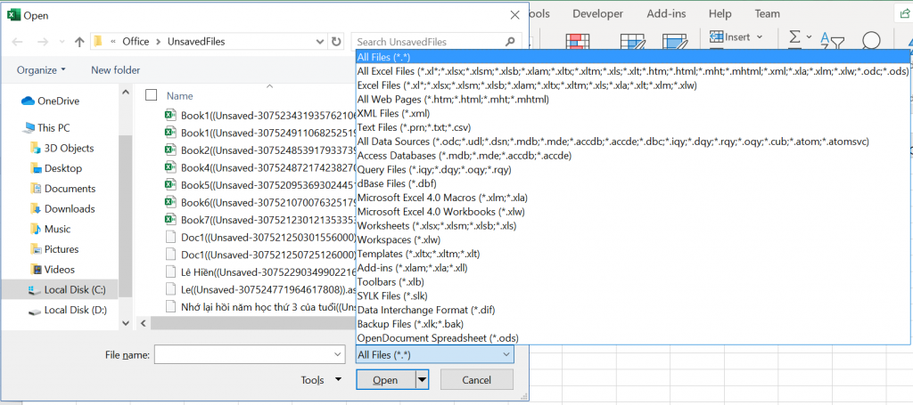Expand the Insert cells dropdown arrow
The height and width of the screenshot is (405, 913).
[760, 37]
